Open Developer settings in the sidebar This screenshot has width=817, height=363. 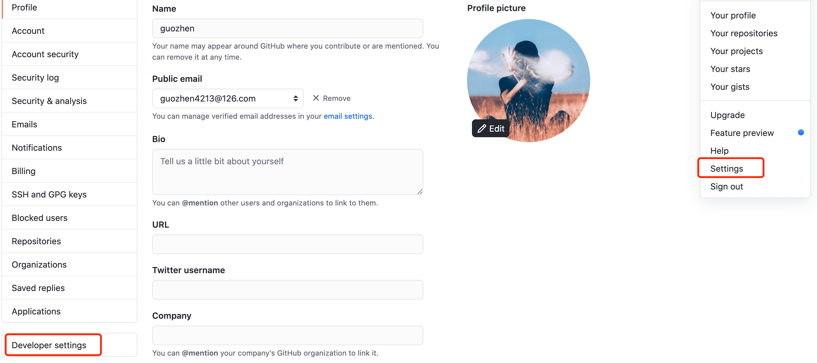tap(49, 345)
